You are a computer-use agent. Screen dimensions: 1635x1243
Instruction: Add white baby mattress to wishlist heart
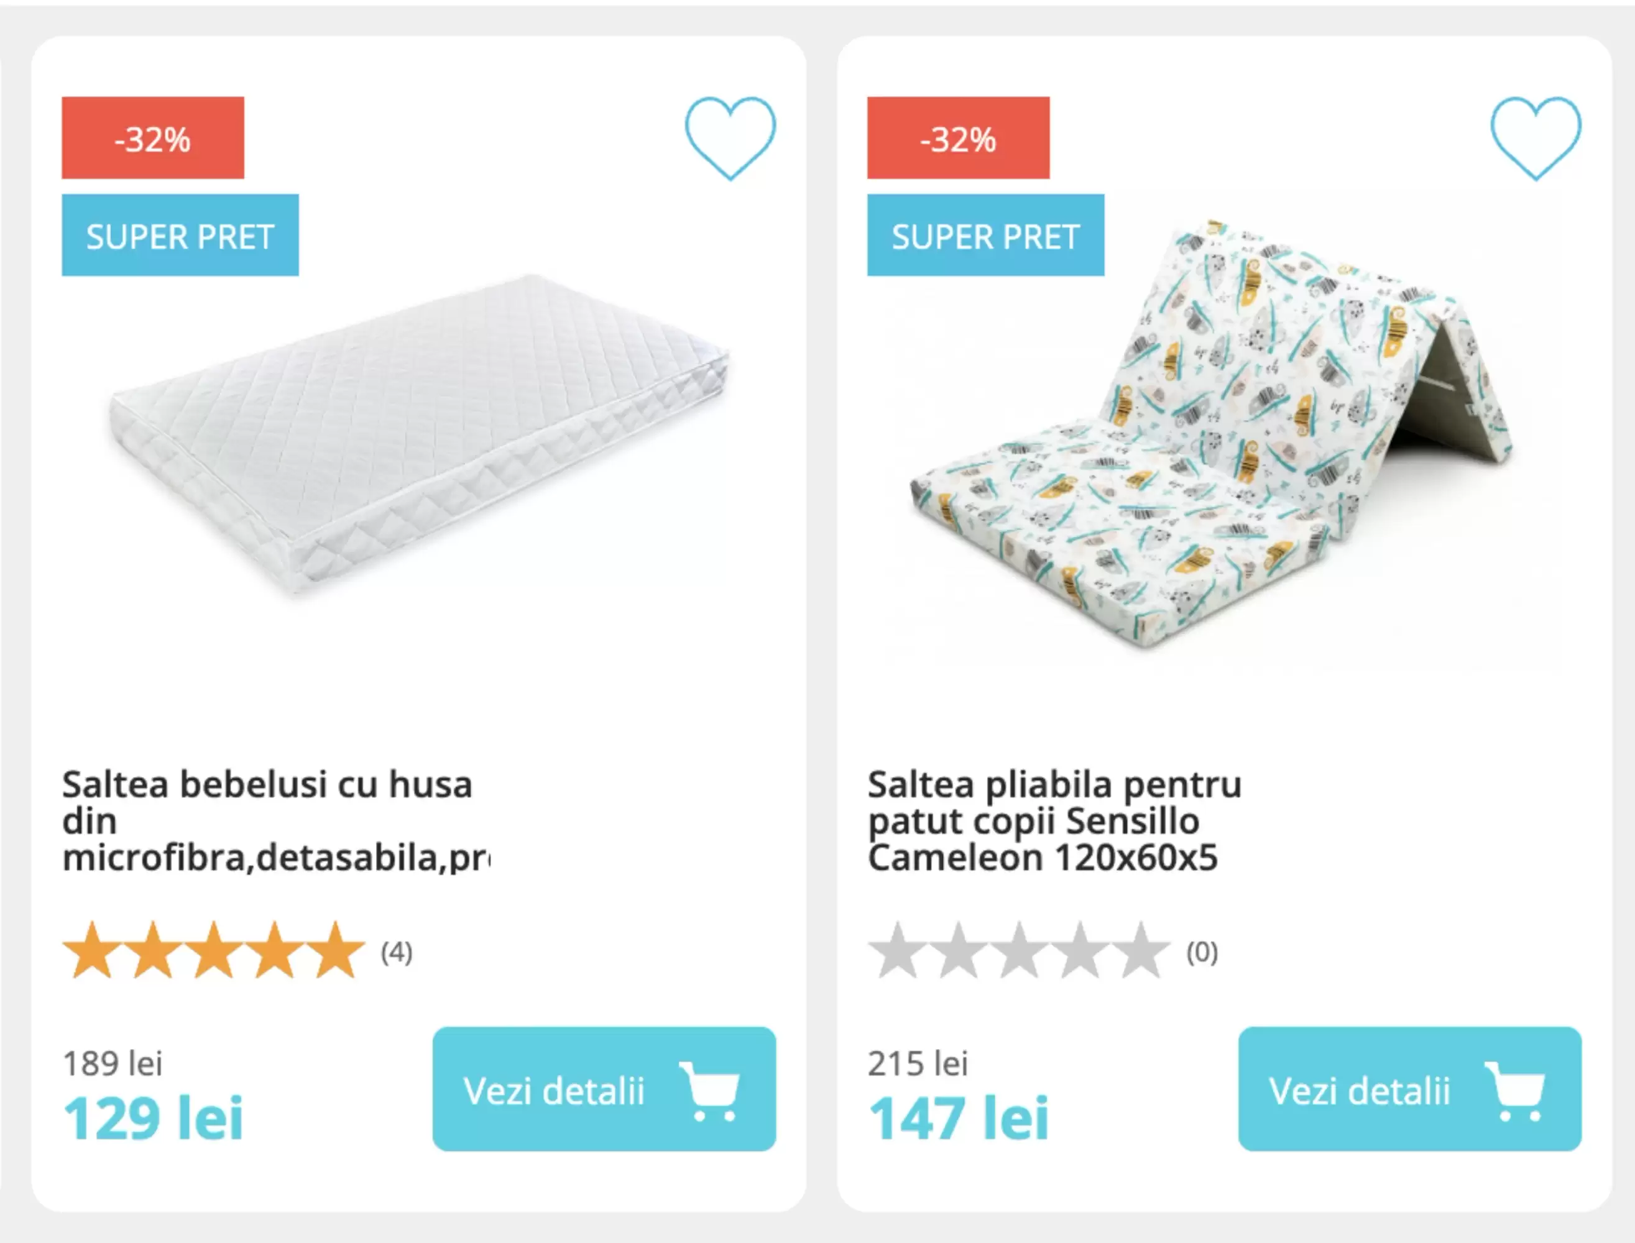730,137
